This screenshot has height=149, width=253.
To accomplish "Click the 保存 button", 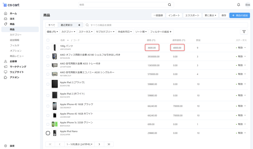I will [224, 15].
